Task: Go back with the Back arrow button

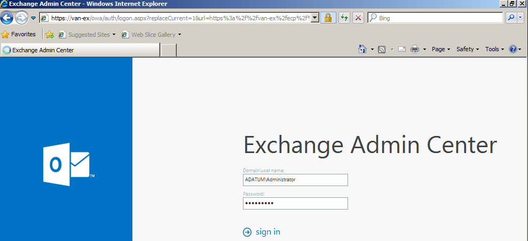Action: tap(7, 18)
